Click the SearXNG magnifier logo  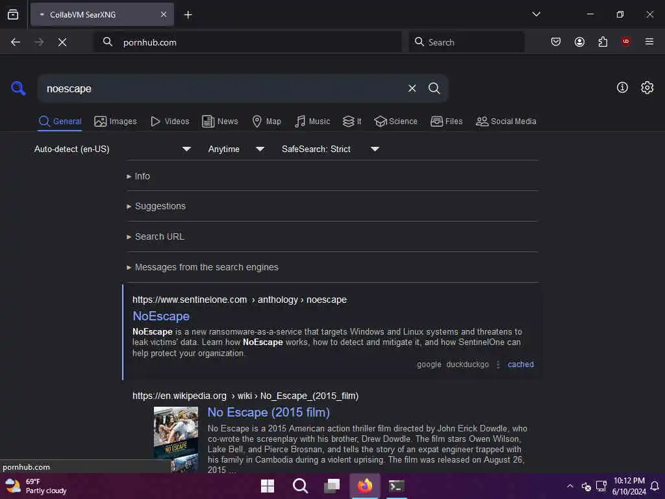(x=18, y=88)
